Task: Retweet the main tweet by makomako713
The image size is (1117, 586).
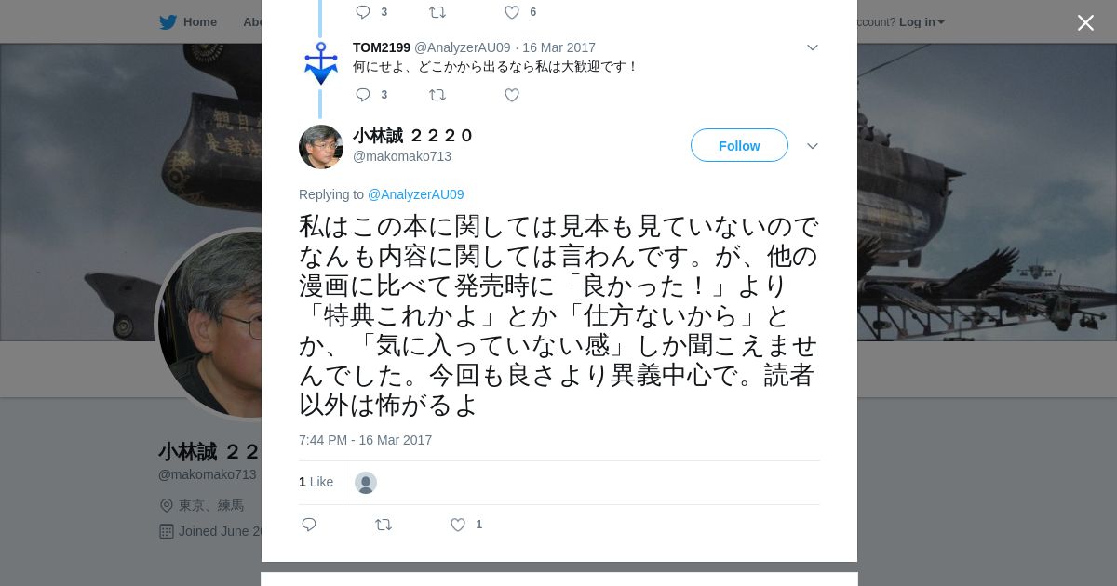Action: 384,525
